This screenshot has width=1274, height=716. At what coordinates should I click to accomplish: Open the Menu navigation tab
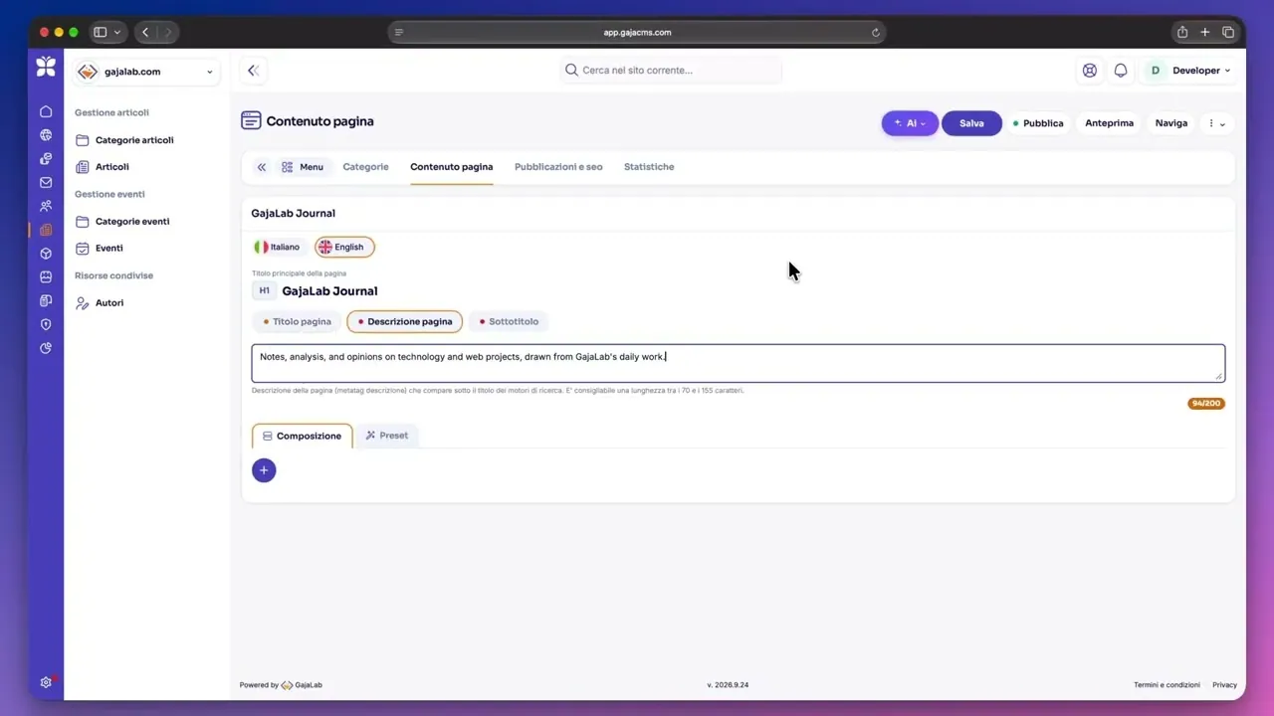tap(303, 167)
